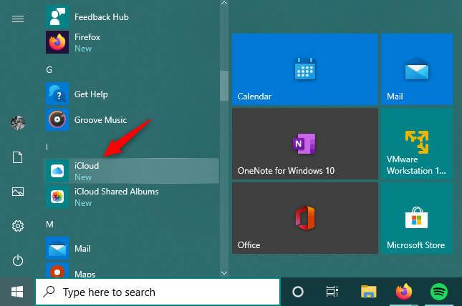Click the app list scrollbar down arrow
This screenshot has height=306, width=462.
click(x=223, y=272)
